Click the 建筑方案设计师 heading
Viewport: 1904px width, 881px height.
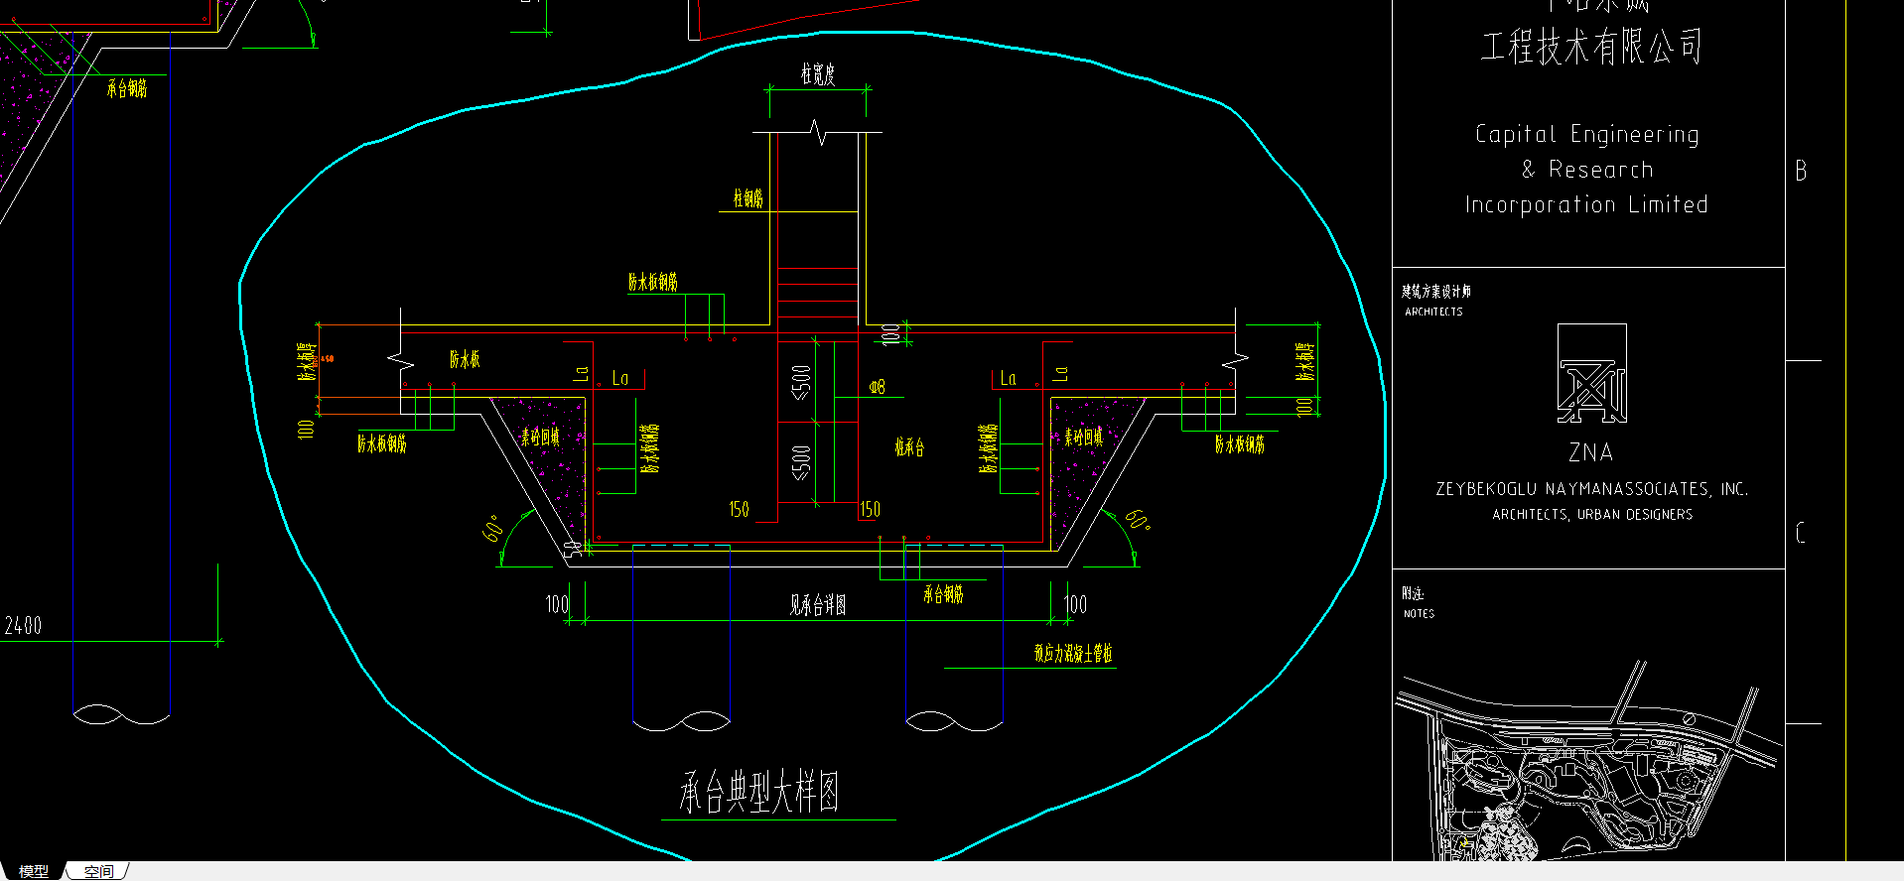click(x=1436, y=292)
